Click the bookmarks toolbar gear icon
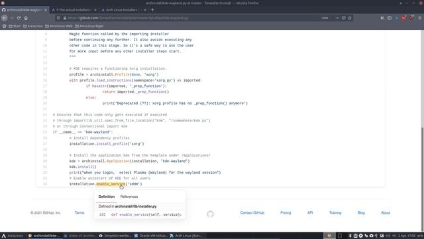The width and height of the screenshot is (424, 239). 5,26
